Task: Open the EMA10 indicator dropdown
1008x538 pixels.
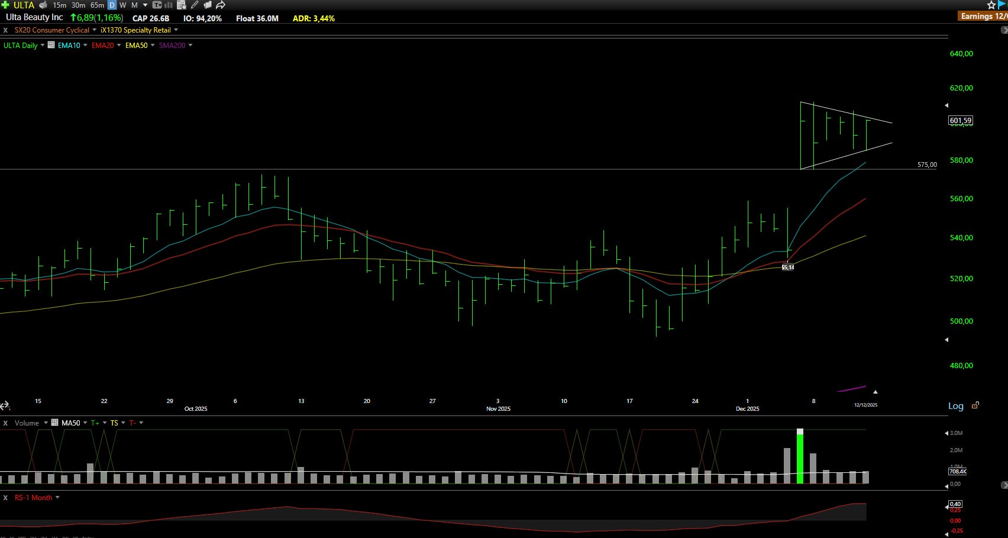Action: pos(85,45)
